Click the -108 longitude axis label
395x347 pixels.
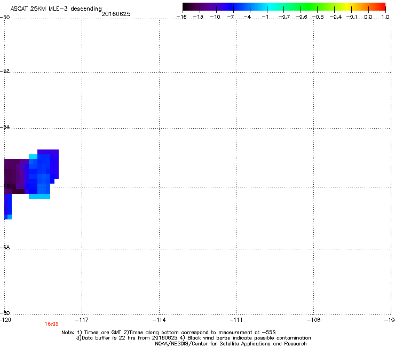click(x=314, y=320)
